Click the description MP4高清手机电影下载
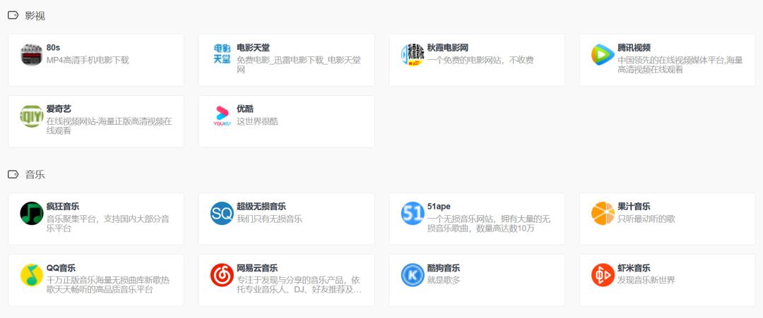 88,60
